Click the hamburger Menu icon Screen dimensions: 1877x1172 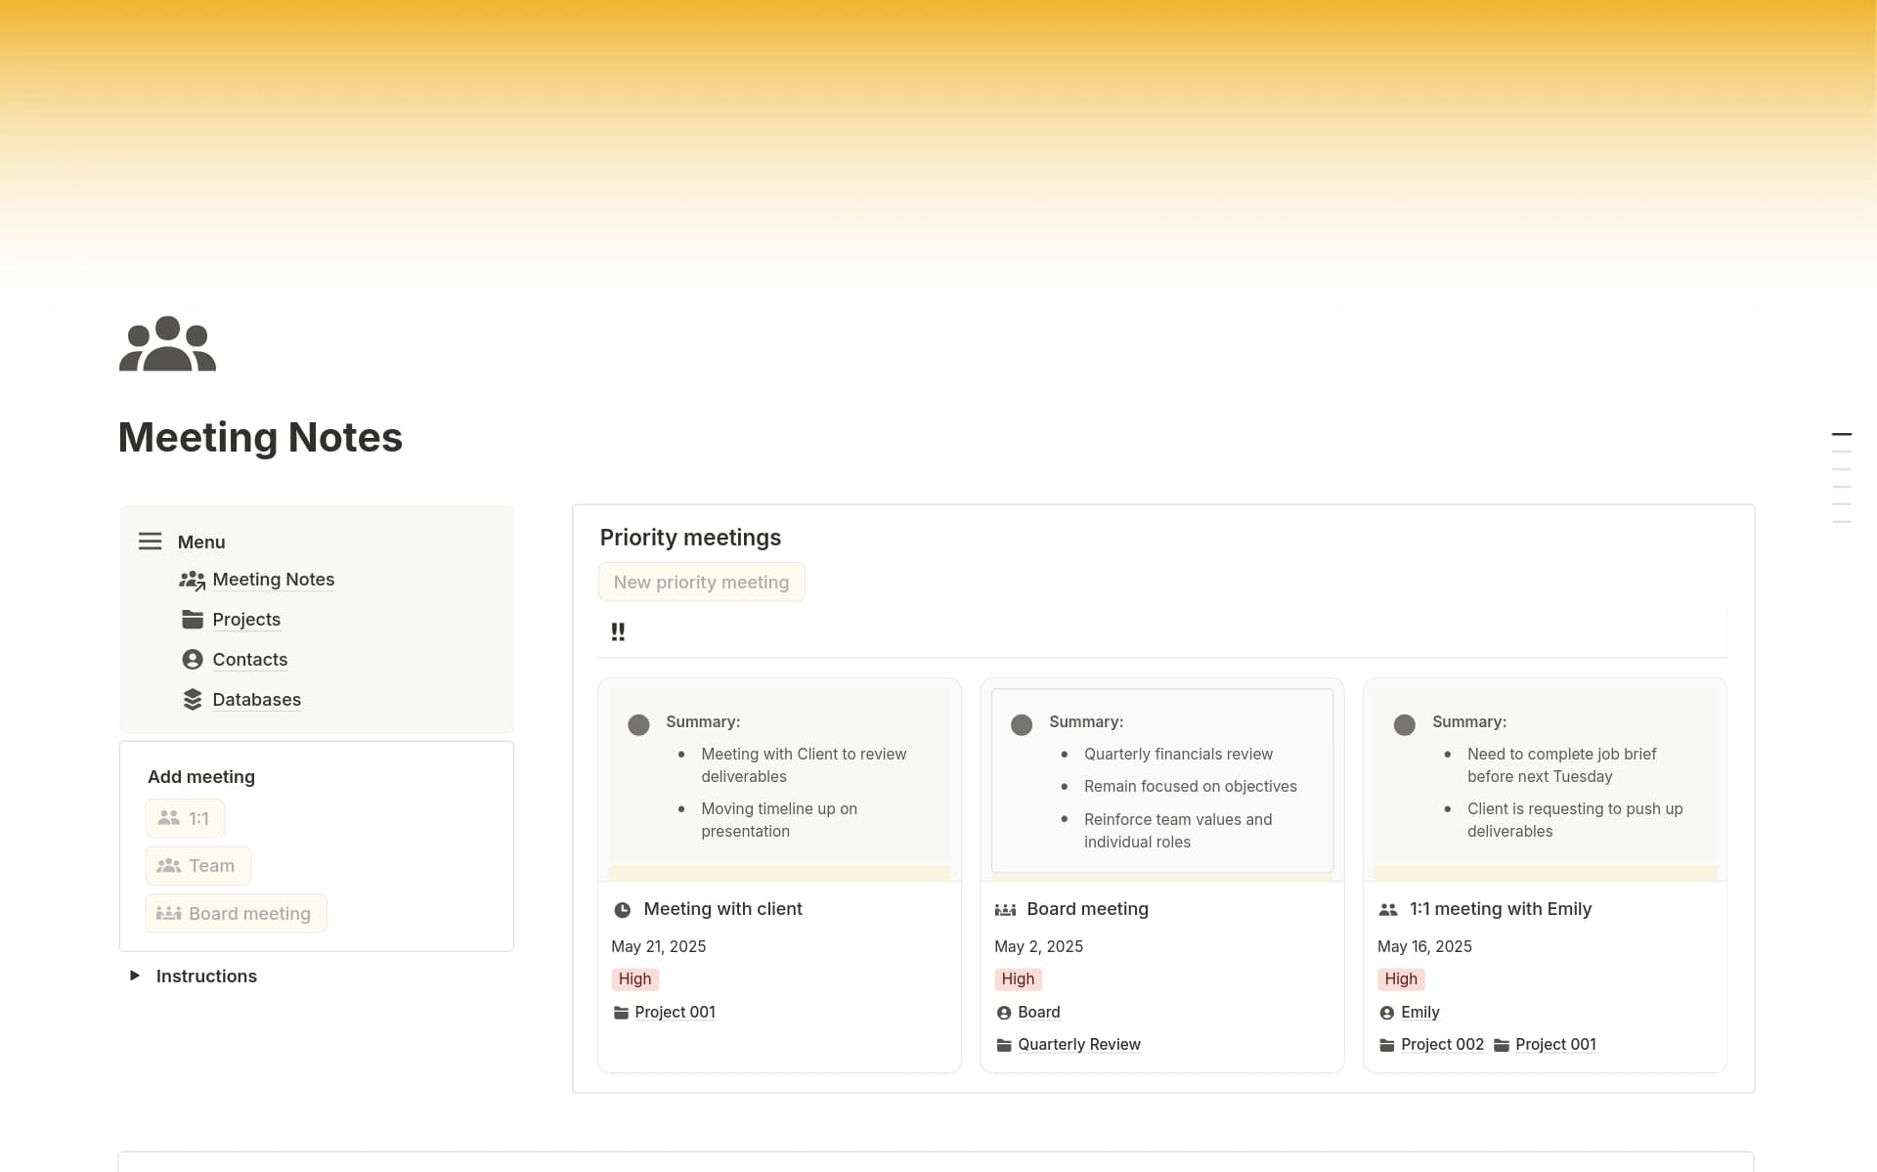click(150, 541)
